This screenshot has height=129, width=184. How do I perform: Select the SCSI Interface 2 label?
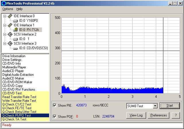[x=25, y=34]
